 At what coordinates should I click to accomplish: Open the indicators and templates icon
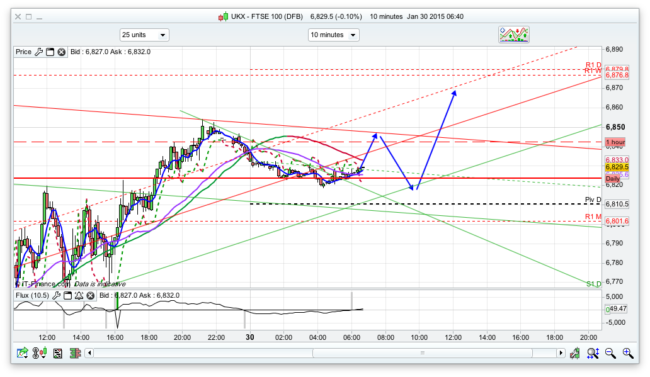(x=513, y=35)
